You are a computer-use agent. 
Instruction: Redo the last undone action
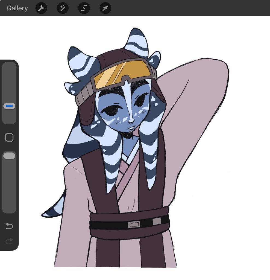point(9,241)
